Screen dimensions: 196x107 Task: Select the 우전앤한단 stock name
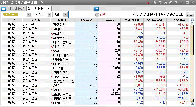[61, 38]
